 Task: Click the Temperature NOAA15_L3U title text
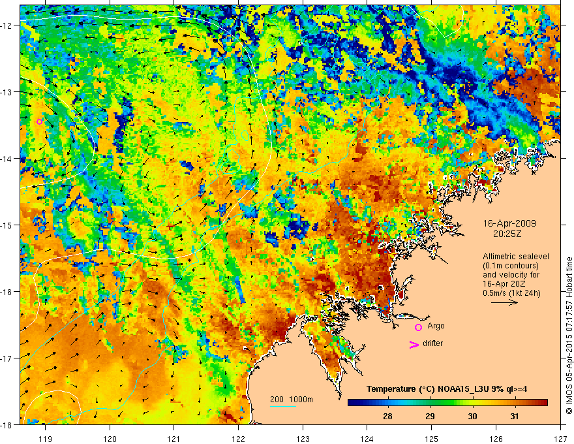point(447,389)
